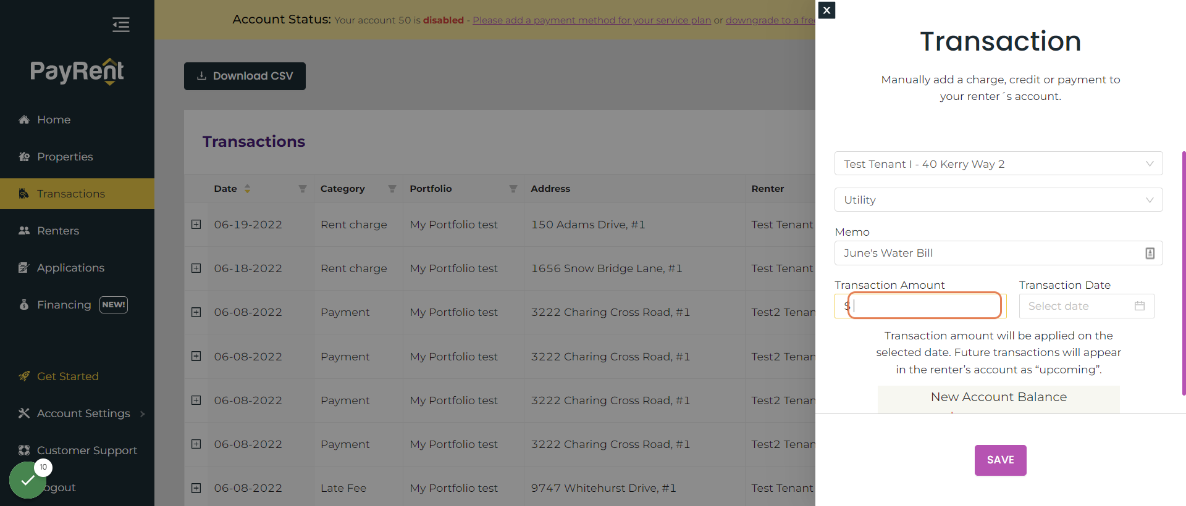Expand row dated 06-18-2022

(196, 268)
